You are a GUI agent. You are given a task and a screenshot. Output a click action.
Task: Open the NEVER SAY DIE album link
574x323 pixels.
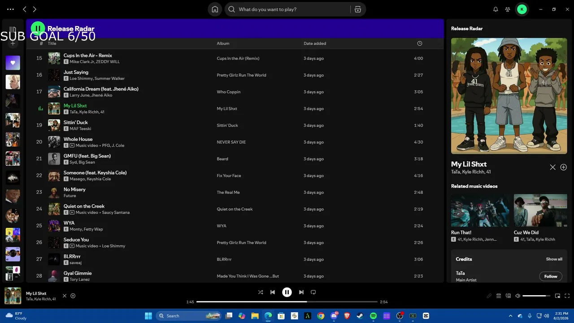pyautogui.click(x=231, y=142)
